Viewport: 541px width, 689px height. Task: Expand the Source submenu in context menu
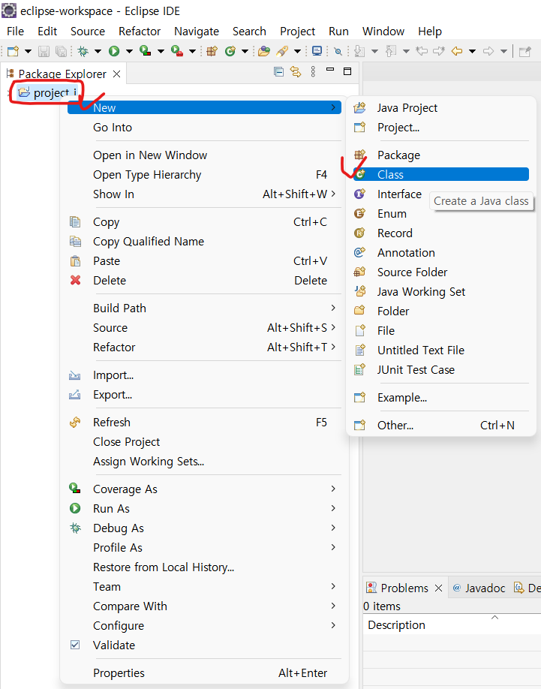click(204, 328)
